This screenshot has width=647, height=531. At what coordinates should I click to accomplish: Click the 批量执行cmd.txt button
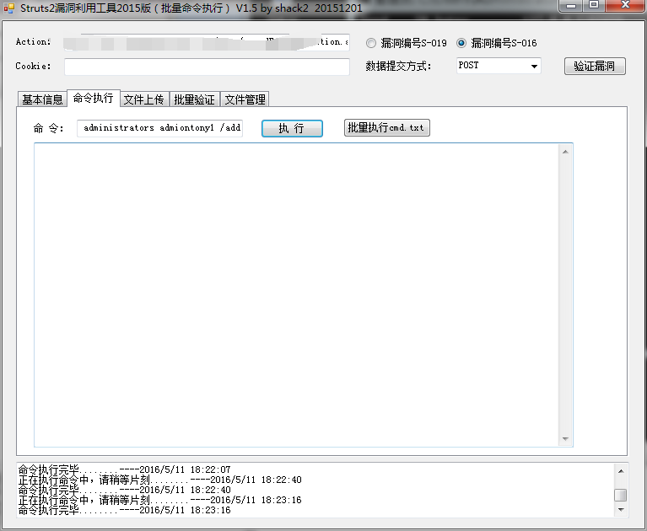click(386, 128)
